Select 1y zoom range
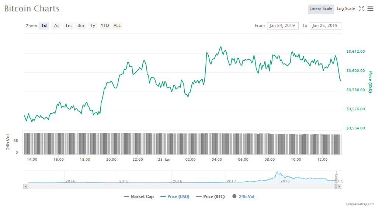Image resolution: width=379 pixels, height=209 pixels. point(93,26)
